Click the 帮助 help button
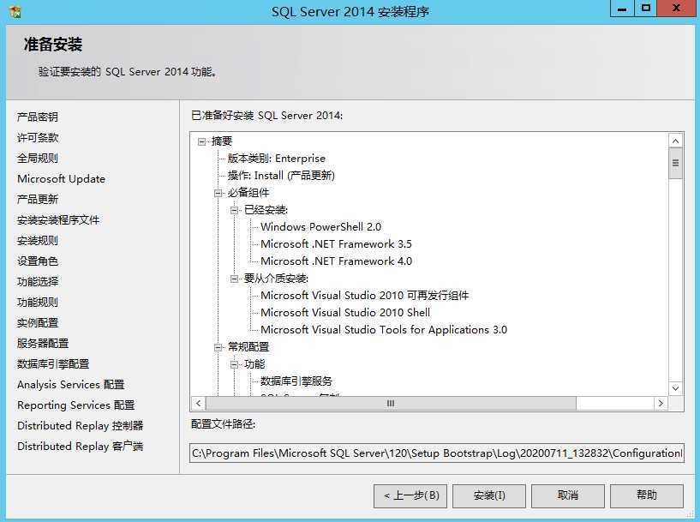This screenshot has width=700, height=522. 647,495
